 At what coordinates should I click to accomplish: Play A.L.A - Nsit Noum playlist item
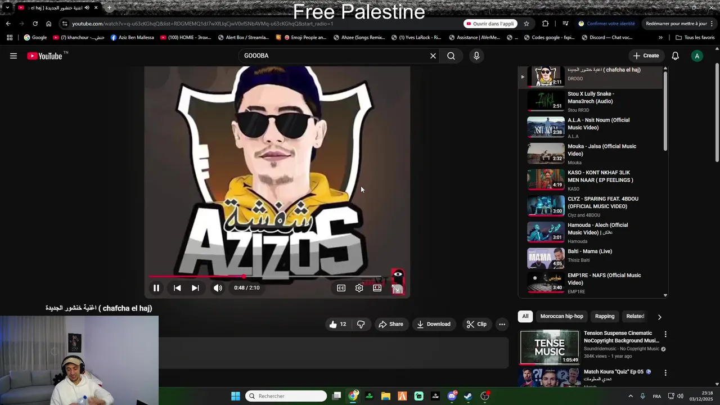(x=591, y=128)
